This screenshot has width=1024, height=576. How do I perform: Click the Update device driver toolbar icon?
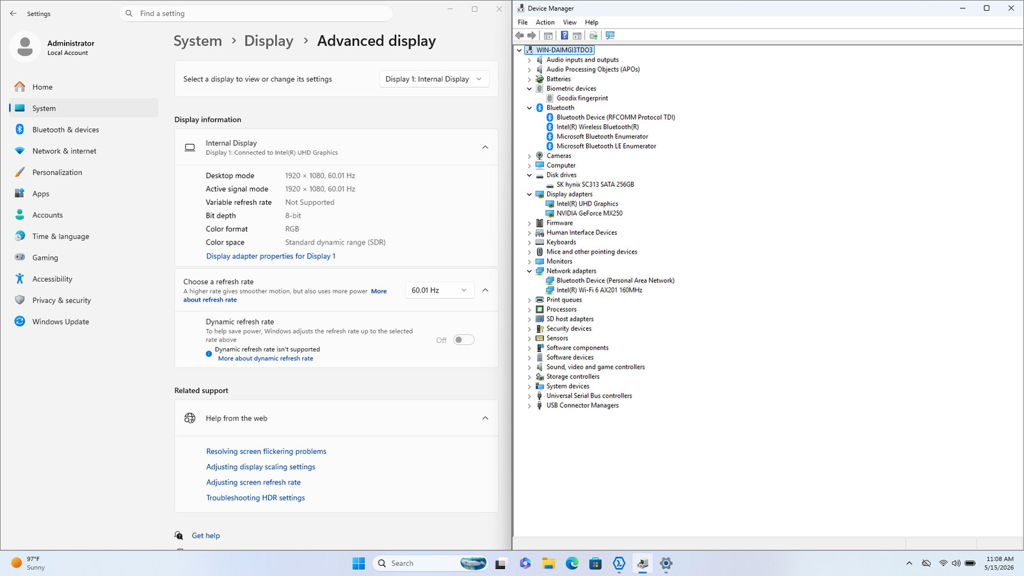pos(593,36)
